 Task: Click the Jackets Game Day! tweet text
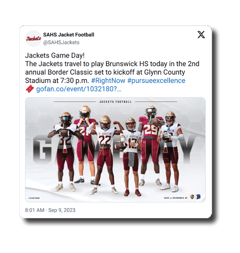[55, 56]
